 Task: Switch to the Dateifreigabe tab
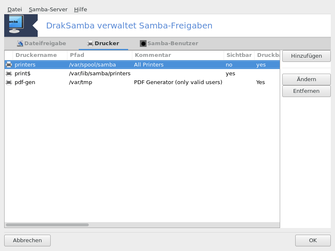41,44
